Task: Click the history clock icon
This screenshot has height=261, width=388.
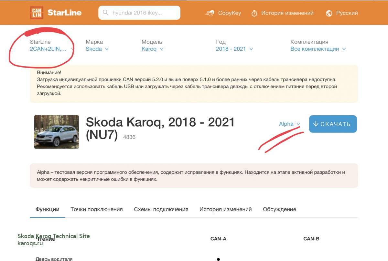Action: point(254,13)
